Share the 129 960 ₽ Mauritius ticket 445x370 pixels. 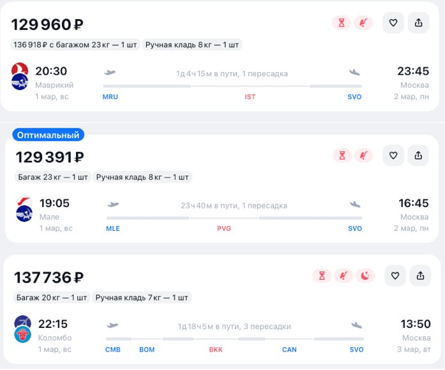pos(419,23)
